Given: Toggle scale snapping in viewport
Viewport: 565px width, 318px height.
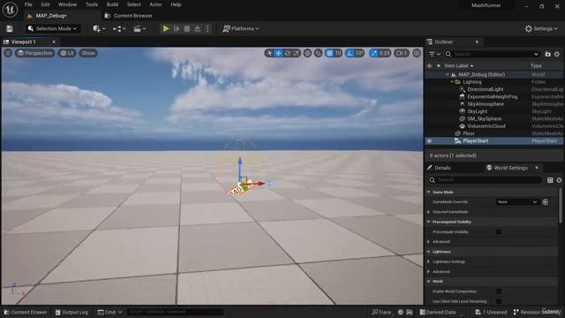Looking at the screenshot, I should (374, 53).
